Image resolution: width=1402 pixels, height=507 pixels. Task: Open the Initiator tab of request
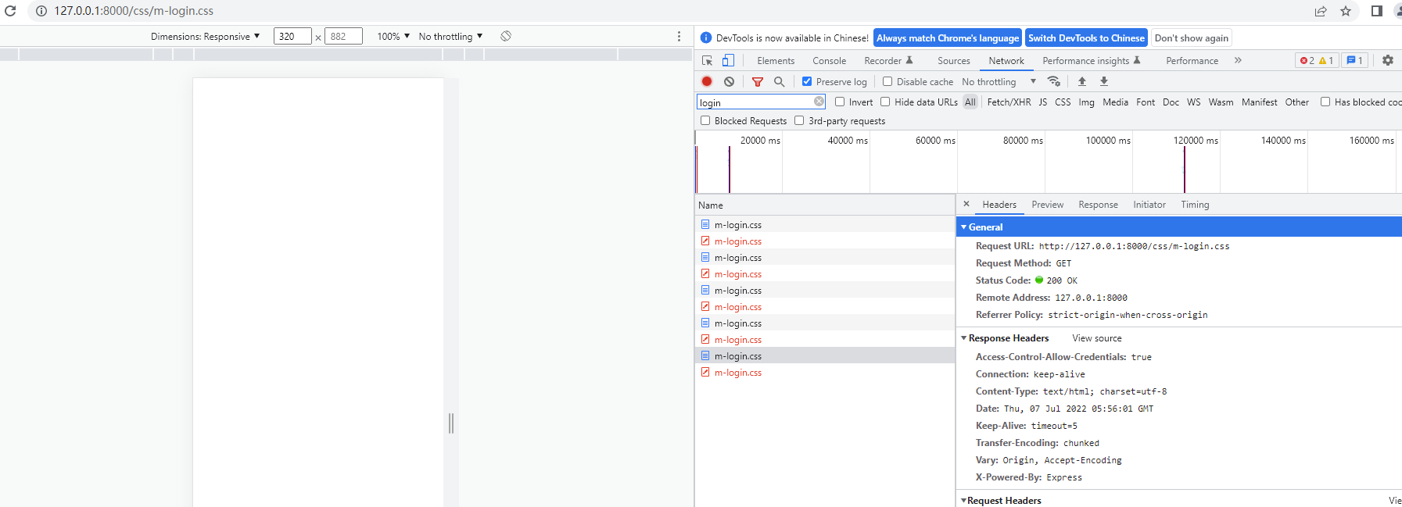[x=1149, y=204]
